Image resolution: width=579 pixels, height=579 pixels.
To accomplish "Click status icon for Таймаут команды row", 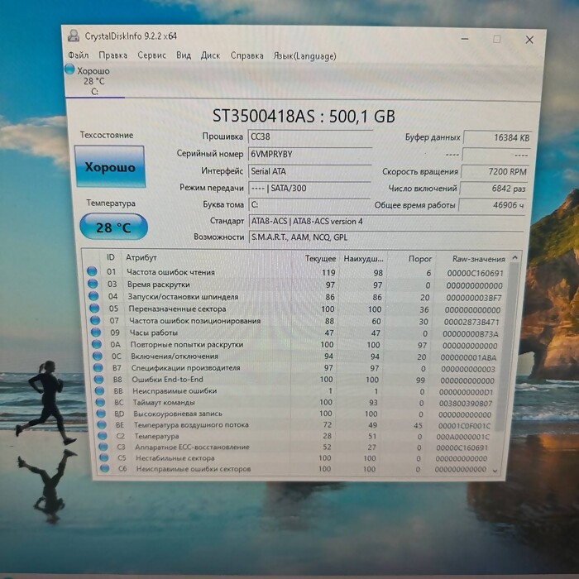I will (x=100, y=402).
